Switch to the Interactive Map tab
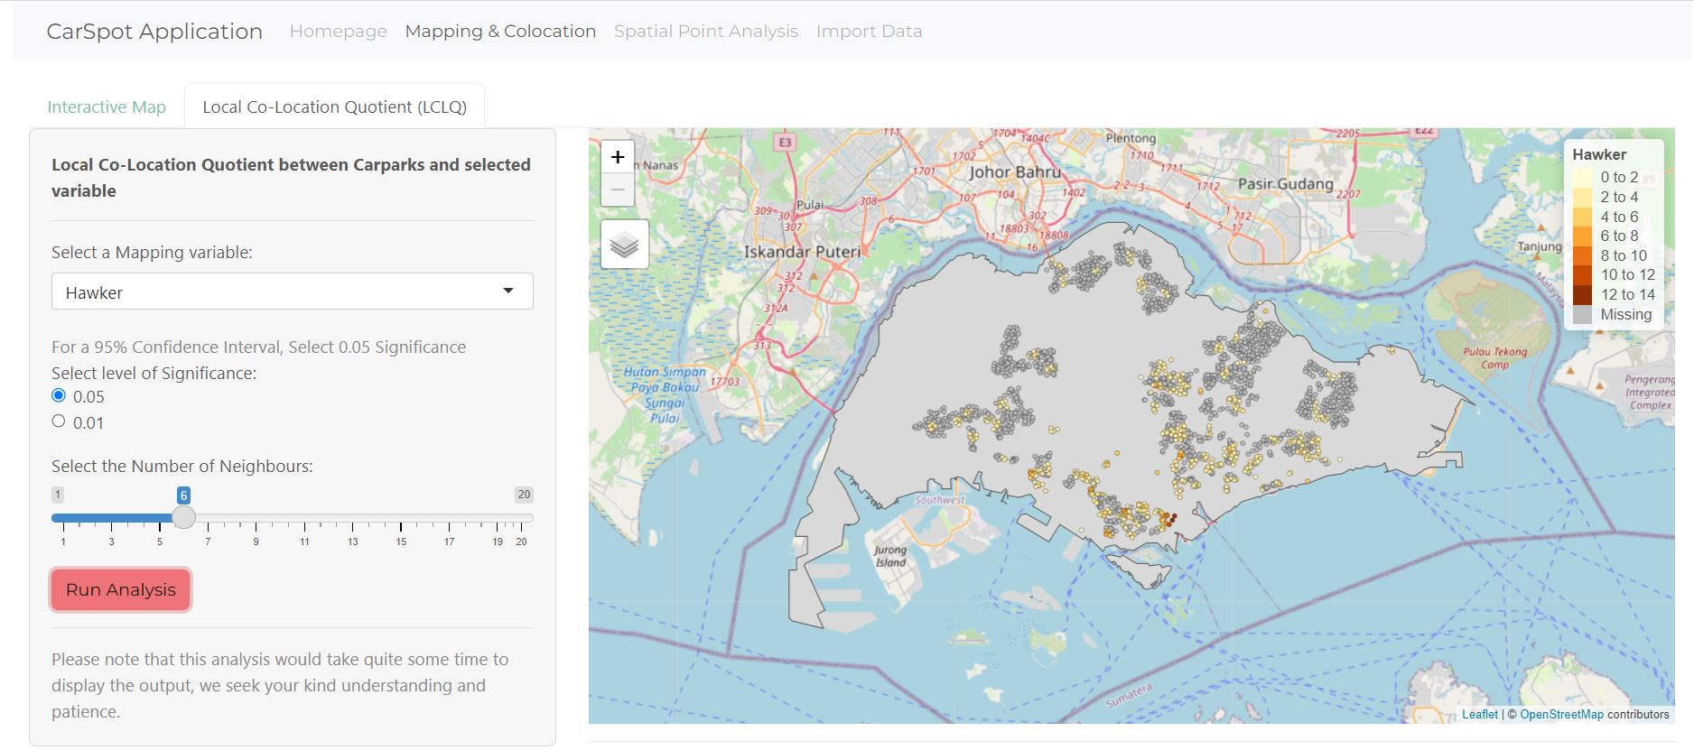 pyautogui.click(x=107, y=106)
